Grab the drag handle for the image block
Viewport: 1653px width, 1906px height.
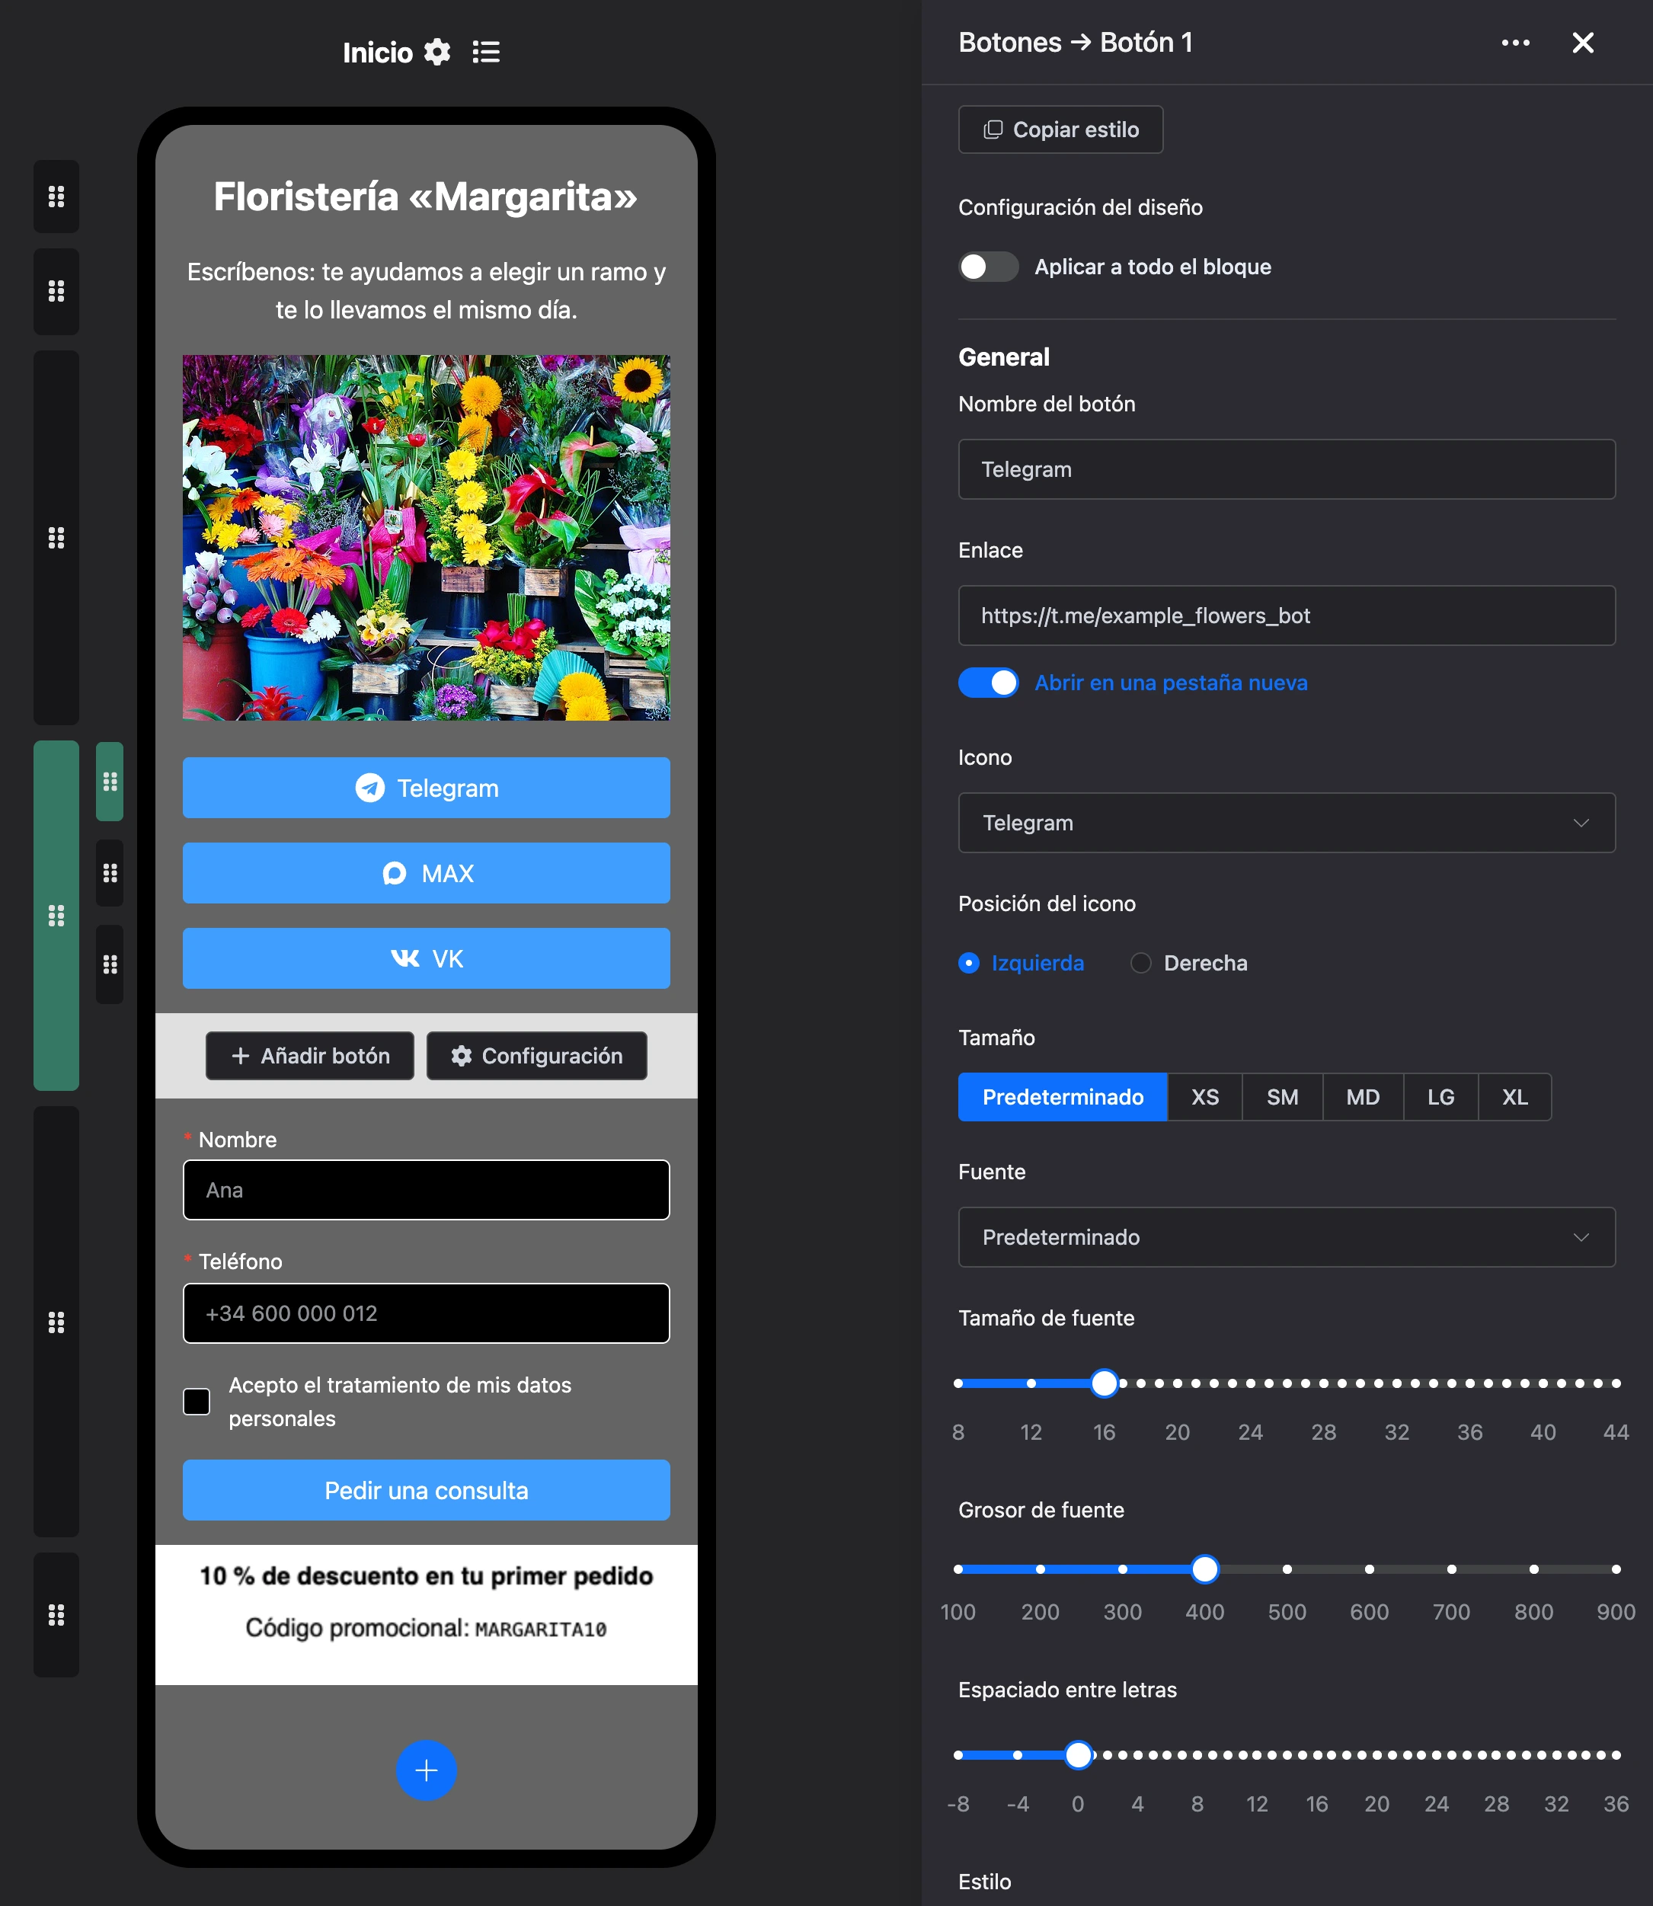click(x=56, y=538)
